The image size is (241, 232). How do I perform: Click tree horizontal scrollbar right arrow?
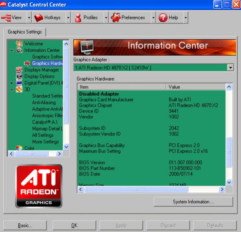click(x=59, y=153)
